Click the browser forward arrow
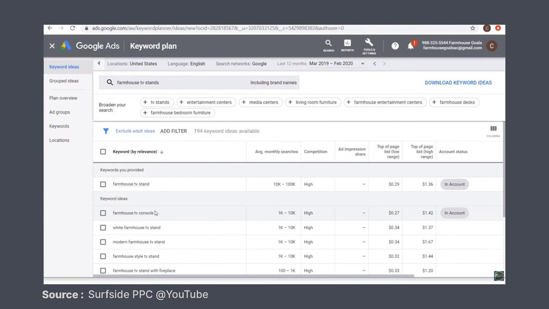 pos(61,28)
